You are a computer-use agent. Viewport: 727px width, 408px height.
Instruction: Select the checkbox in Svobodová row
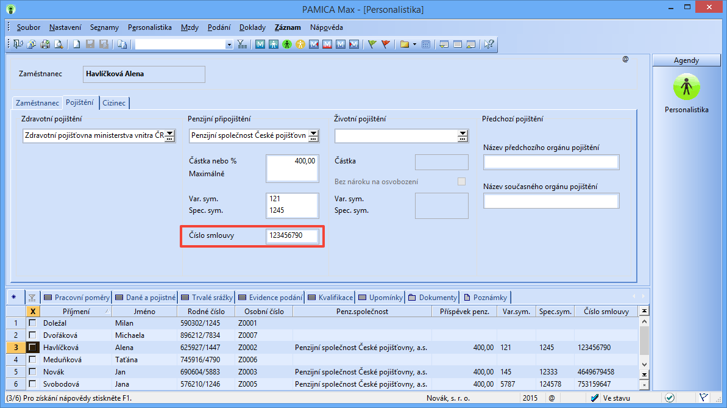tap(32, 384)
